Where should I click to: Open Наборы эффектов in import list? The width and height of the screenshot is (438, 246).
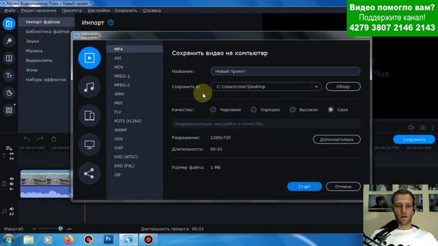tap(47, 79)
